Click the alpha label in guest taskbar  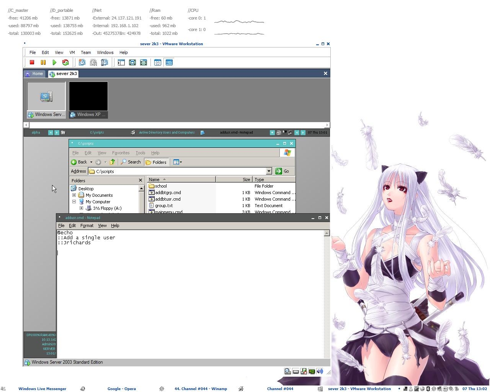pos(36,132)
